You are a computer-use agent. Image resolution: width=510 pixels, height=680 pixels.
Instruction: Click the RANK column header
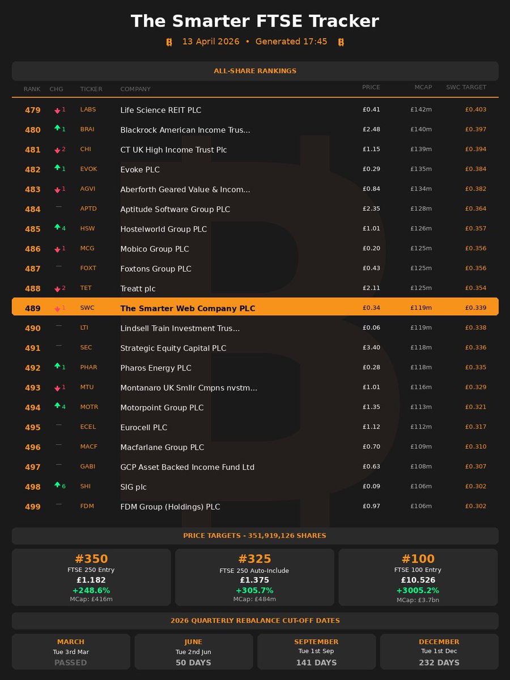[32, 89]
